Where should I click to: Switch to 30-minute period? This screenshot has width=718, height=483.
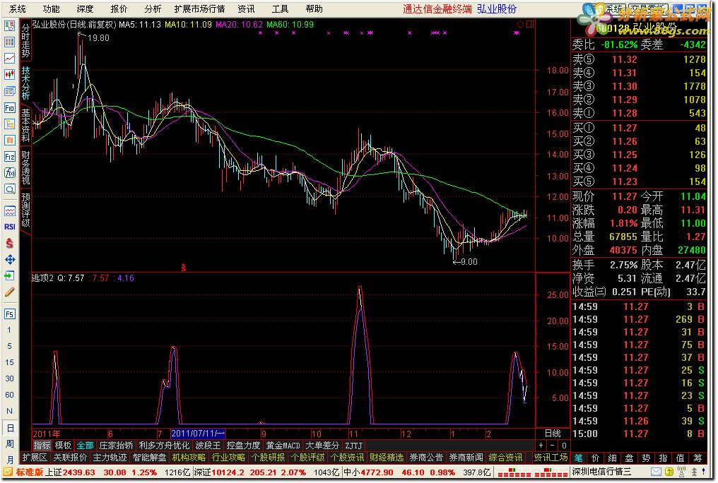pyautogui.click(x=9, y=378)
